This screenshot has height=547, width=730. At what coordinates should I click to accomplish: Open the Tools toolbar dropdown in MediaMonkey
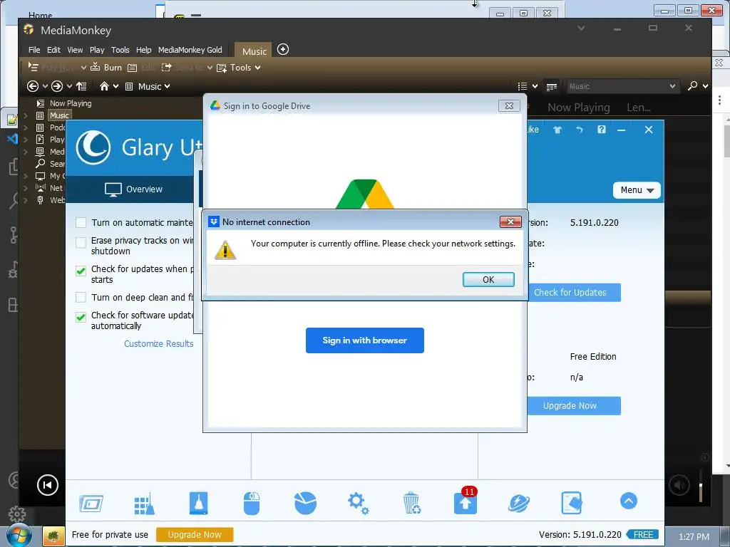point(238,68)
